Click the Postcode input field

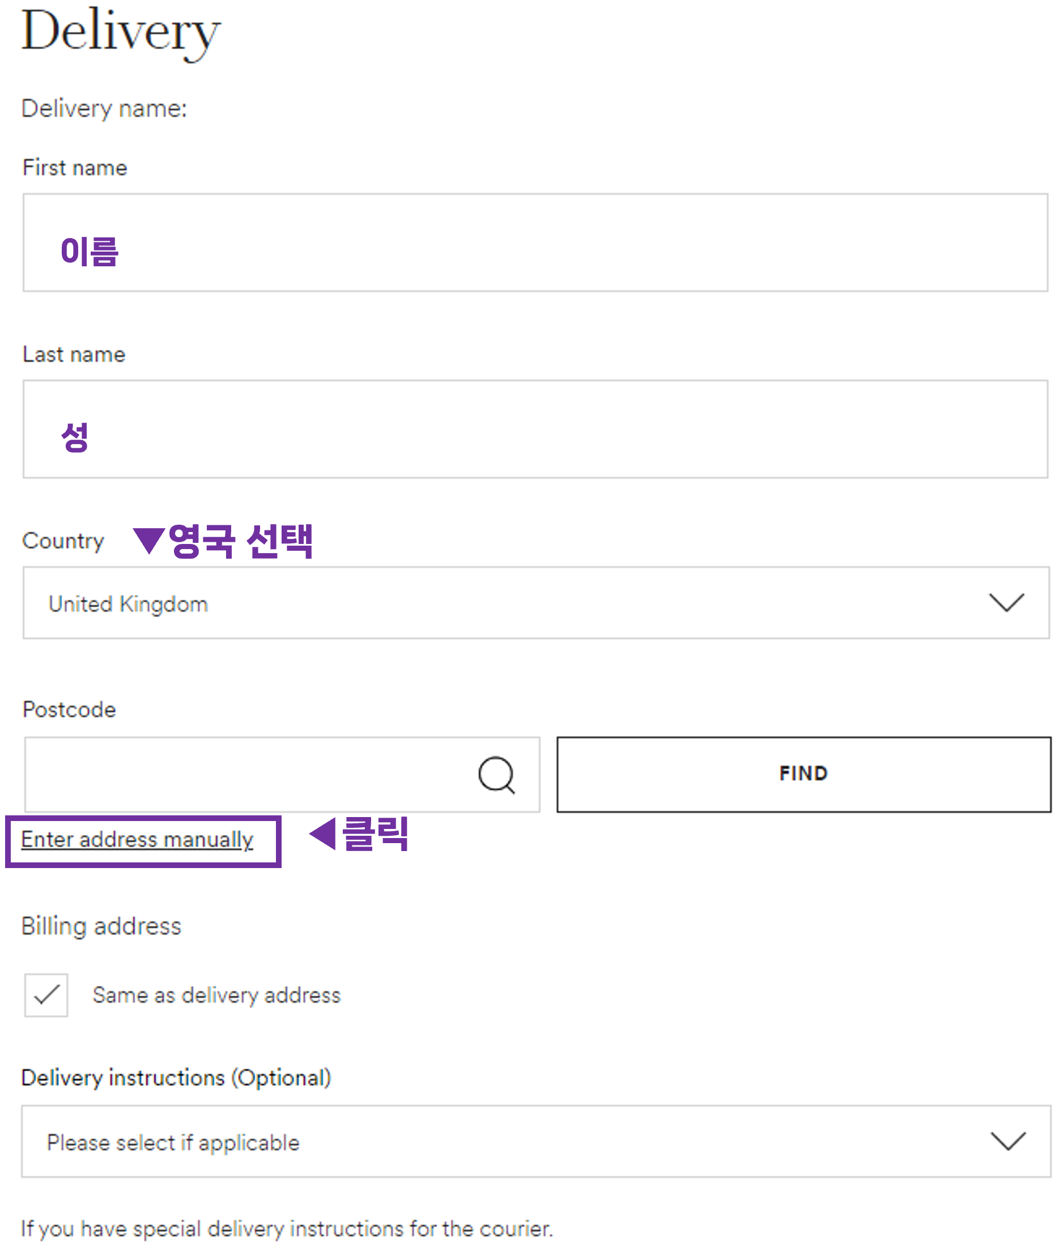pyautogui.click(x=282, y=775)
